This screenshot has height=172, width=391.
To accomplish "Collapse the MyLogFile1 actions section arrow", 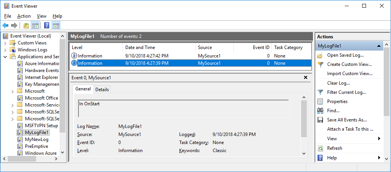I will click(379, 46).
